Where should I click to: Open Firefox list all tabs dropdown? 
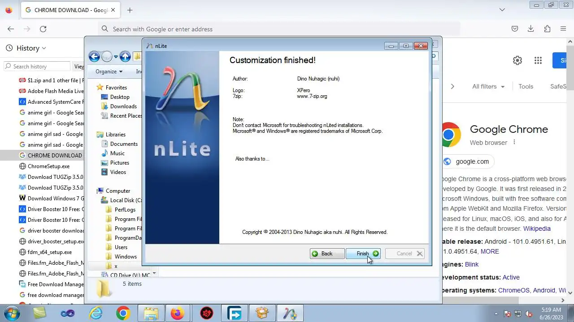(x=502, y=10)
